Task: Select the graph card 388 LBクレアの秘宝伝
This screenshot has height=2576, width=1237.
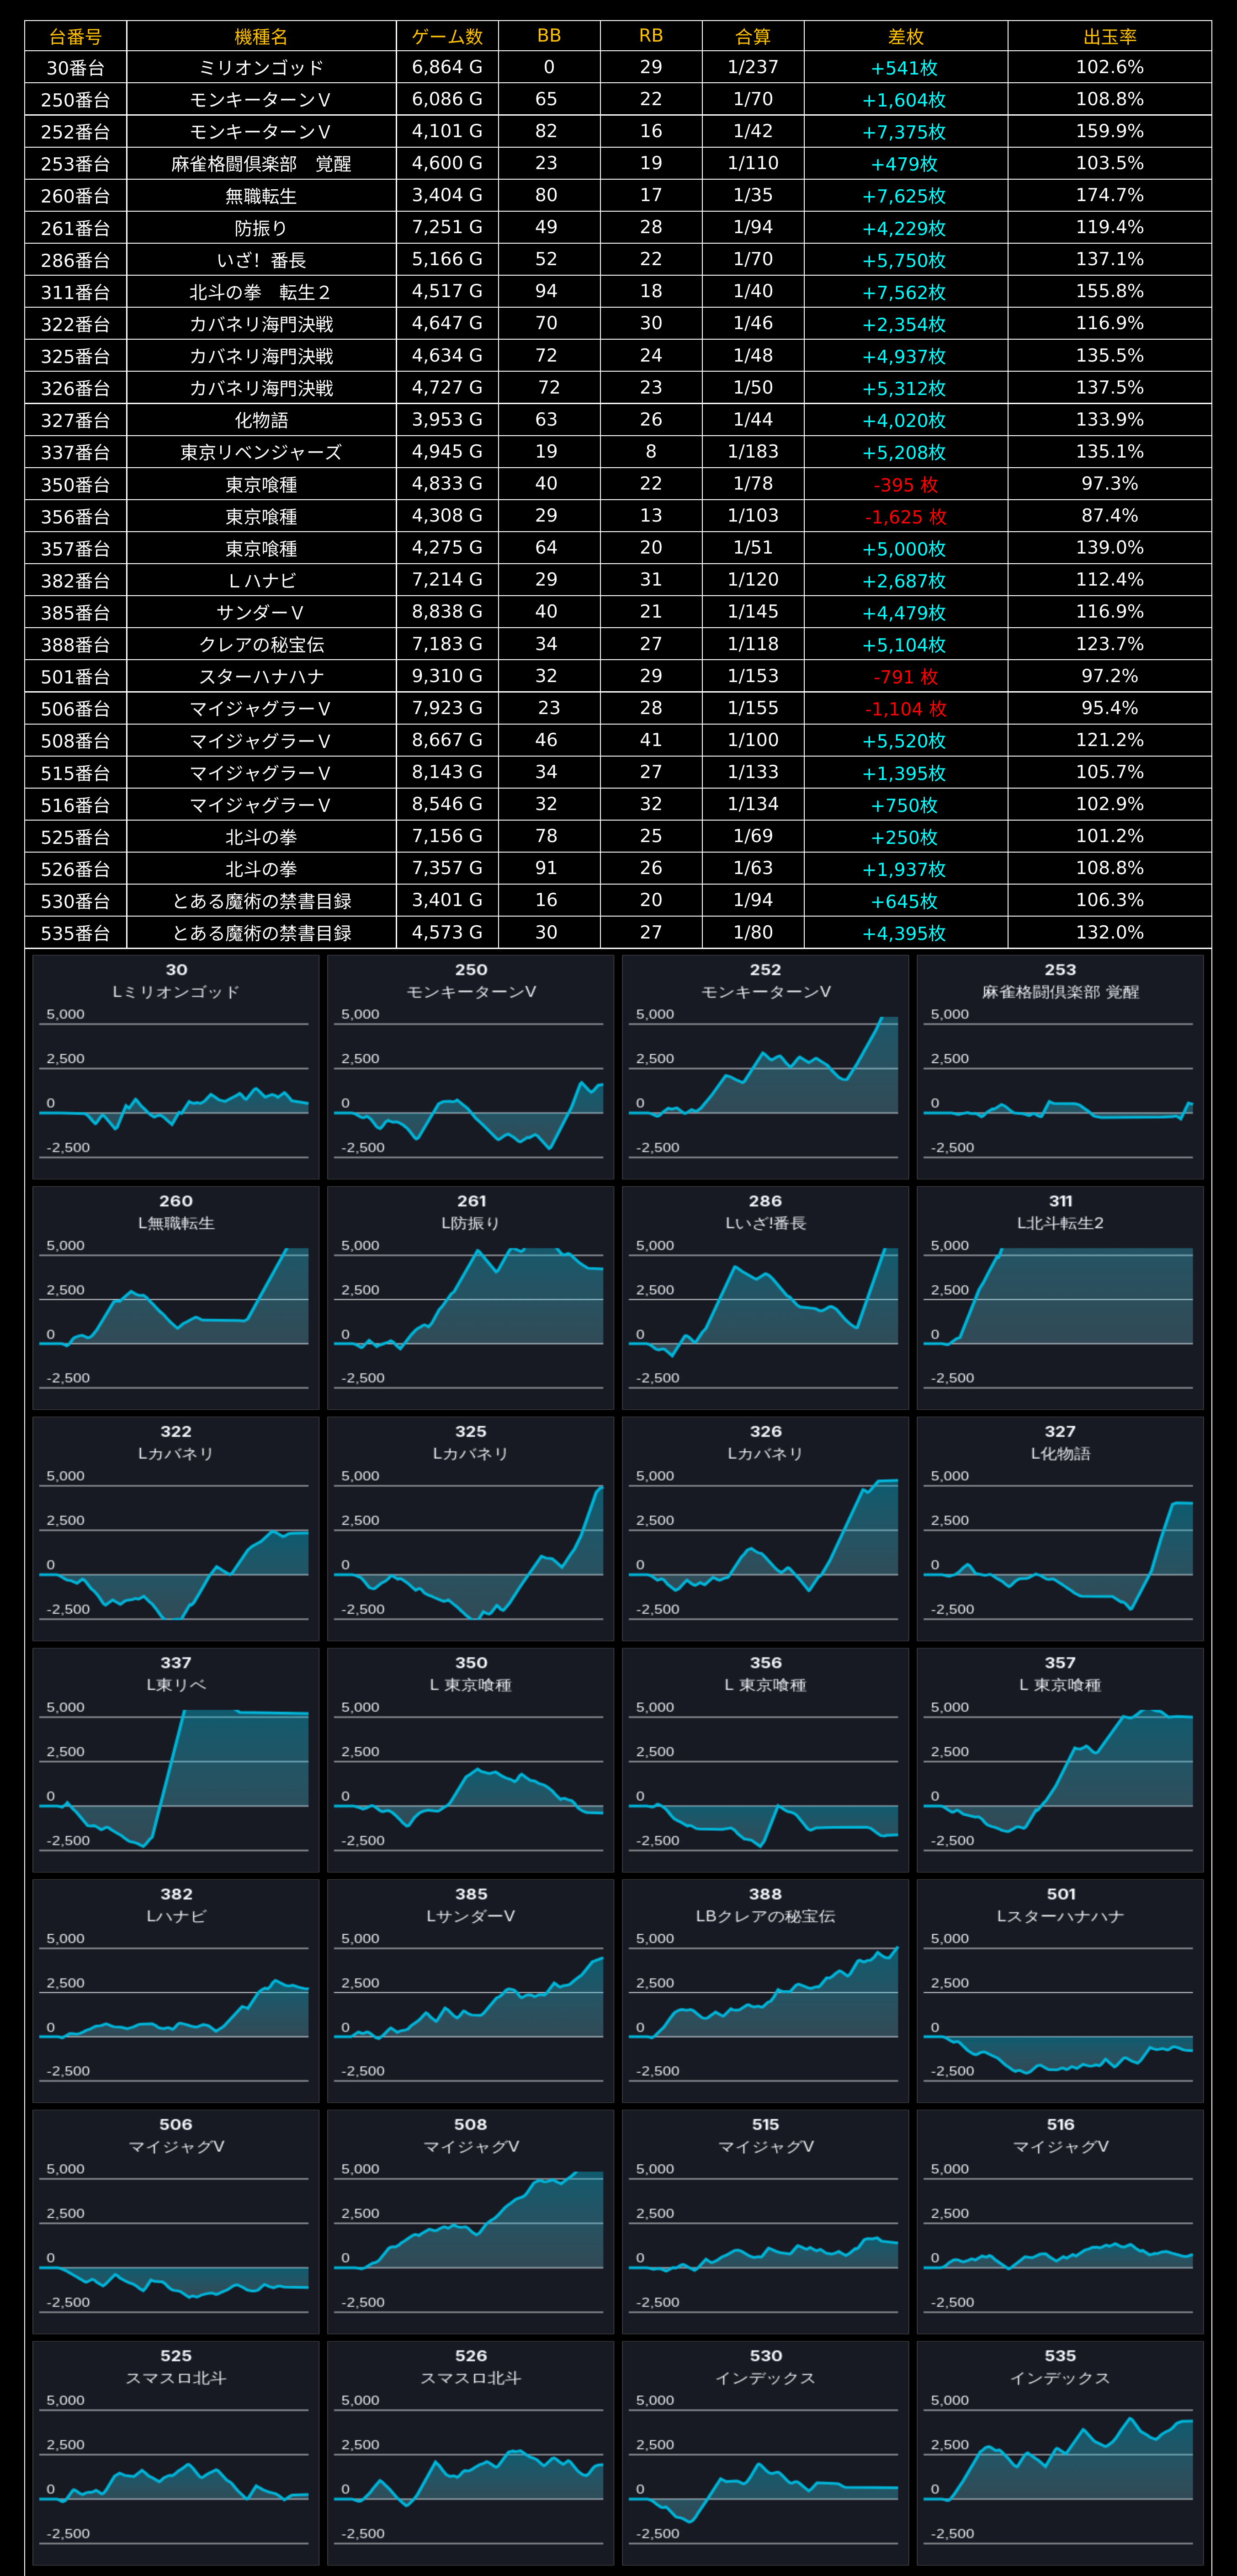Action: (x=766, y=1991)
